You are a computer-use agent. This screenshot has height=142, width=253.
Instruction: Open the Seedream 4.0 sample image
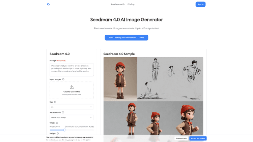153,96
